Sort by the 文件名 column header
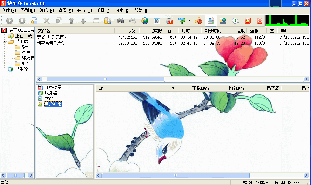Viewport: 311px width, 185px height. click(x=75, y=31)
